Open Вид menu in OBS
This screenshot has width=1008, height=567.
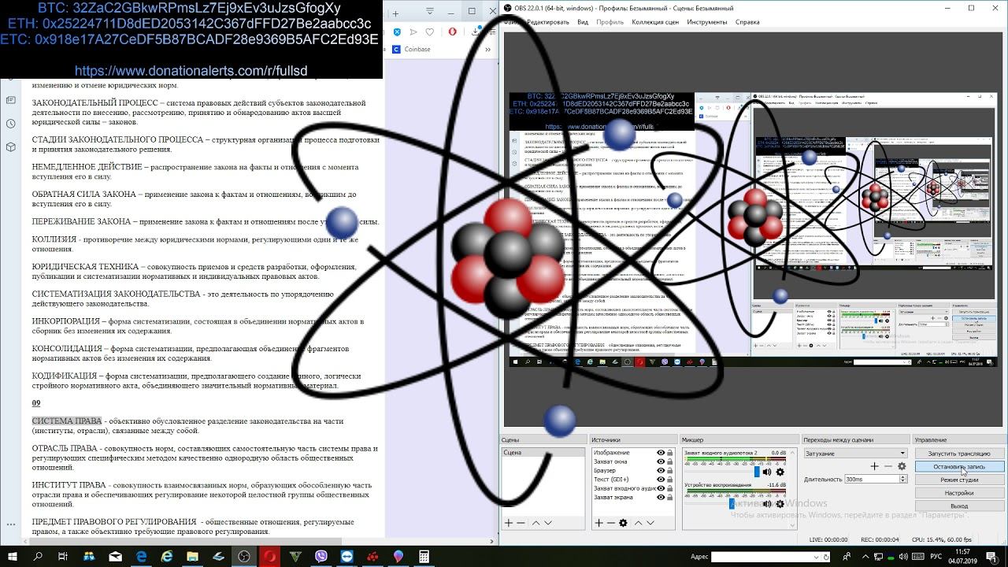point(583,22)
